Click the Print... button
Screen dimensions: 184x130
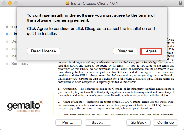click(x=69, y=122)
